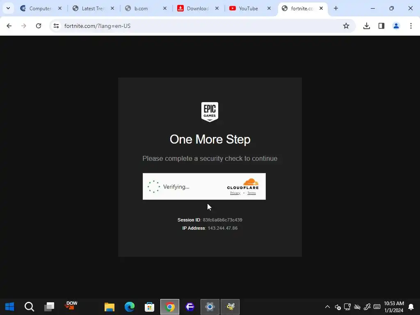Launch File Explorer from taskbar

[x=109, y=307]
